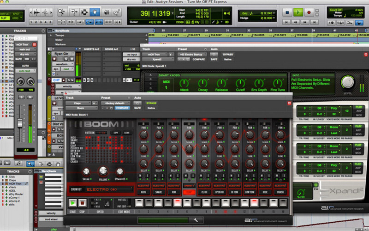
Task: Click zoom preset 5 button
Action: [51, 22]
